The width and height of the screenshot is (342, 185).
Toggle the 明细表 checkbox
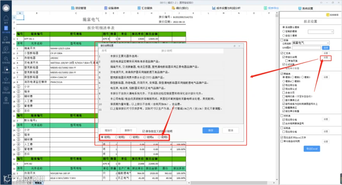(282, 74)
